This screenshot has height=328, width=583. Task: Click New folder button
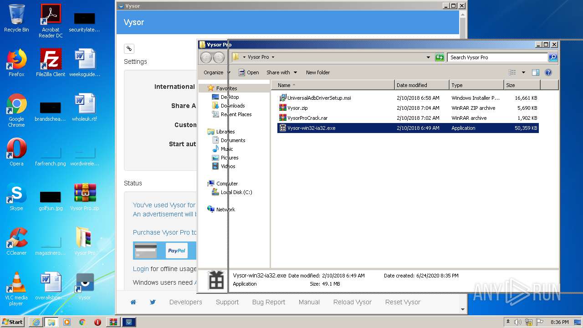[318, 72]
